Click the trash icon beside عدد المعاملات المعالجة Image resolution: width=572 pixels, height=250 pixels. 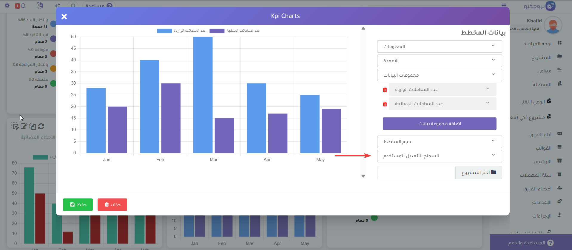point(385,104)
